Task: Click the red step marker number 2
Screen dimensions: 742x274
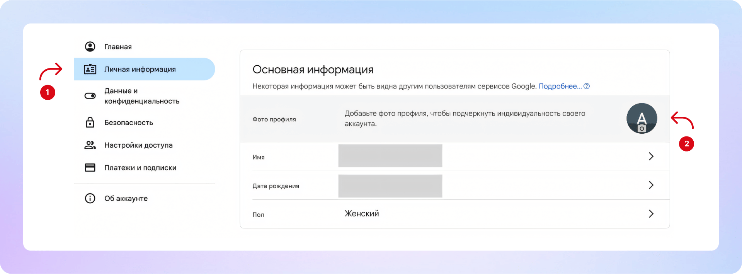Action: click(x=686, y=144)
